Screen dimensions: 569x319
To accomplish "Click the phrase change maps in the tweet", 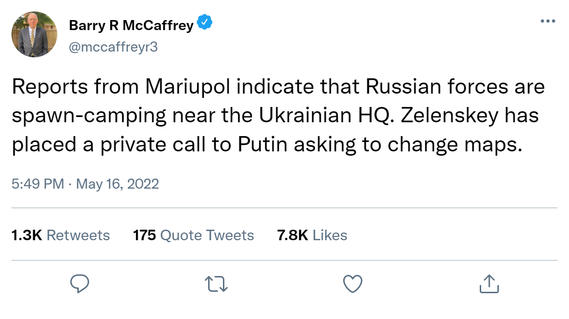I will [x=455, y=145].
